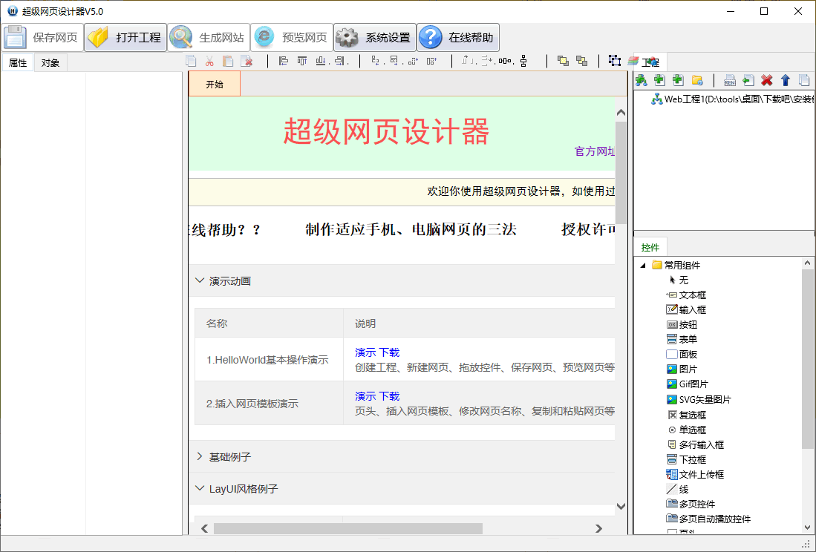Collapse the 常用组件 tree folder
Image resolution: width=816 pixels, height=552 pixels.
tap(643, 265)
